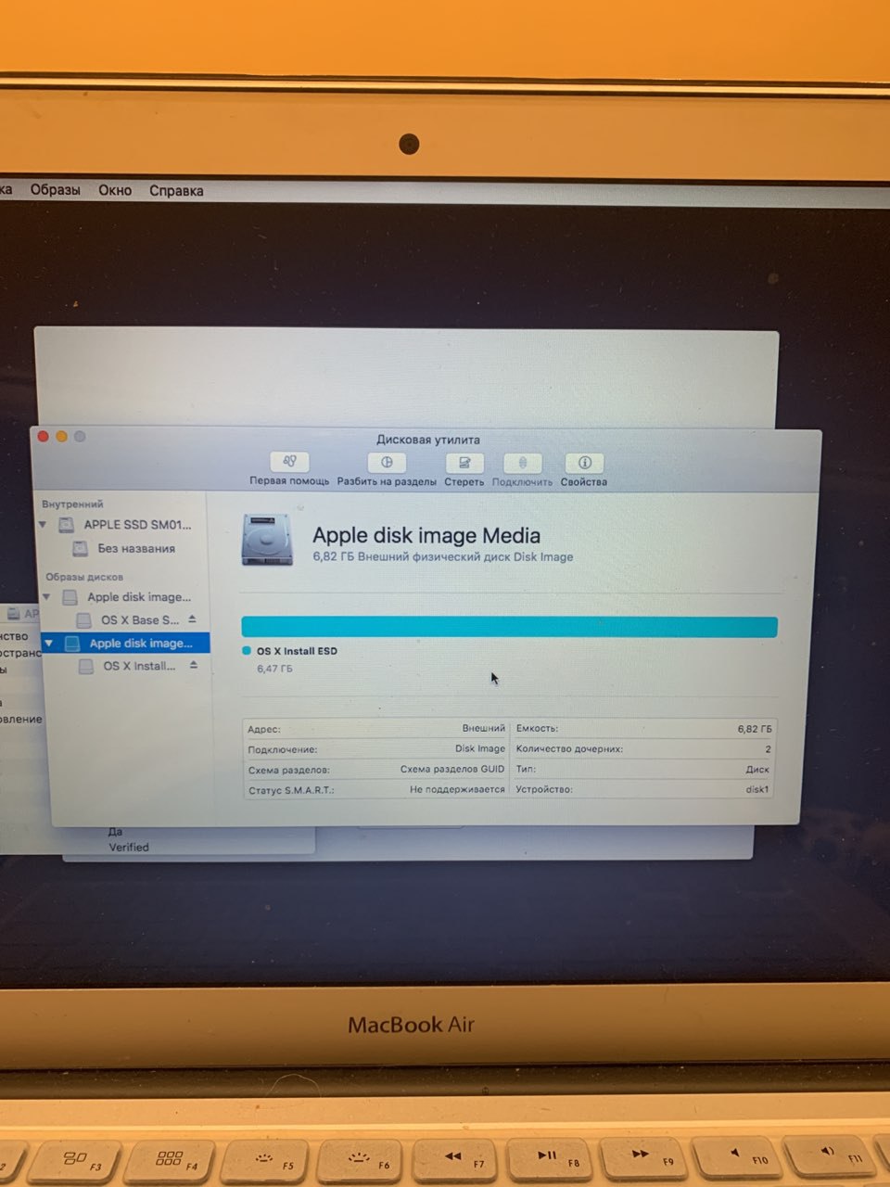
Task: Click OS X Install ESD legend dot
Action: tap(247, 651)
